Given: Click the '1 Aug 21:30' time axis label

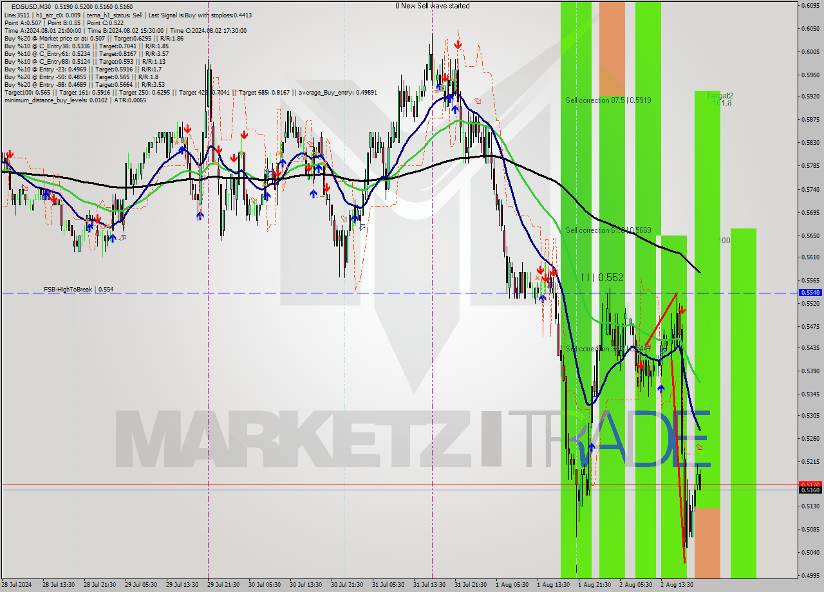Looking at the screenshot, I should click(x=594, y=585).
